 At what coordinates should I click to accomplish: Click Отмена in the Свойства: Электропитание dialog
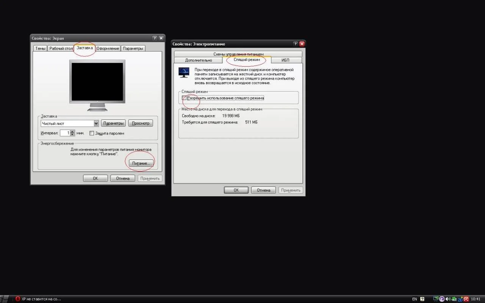263,190
